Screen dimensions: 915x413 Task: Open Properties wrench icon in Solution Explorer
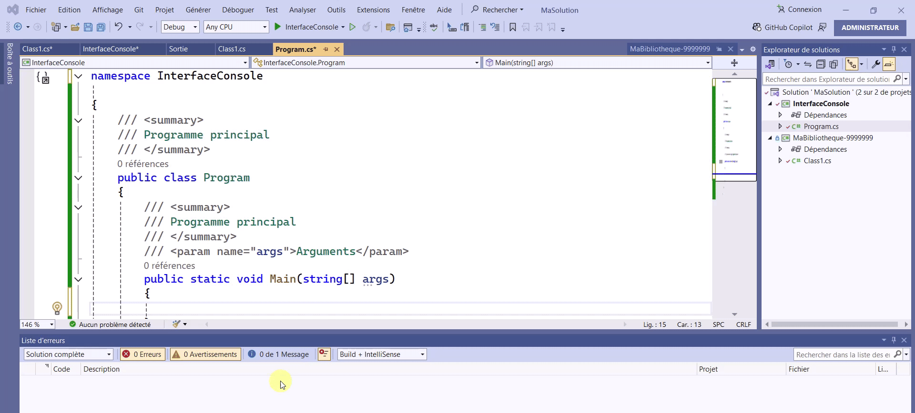point(875,64)
